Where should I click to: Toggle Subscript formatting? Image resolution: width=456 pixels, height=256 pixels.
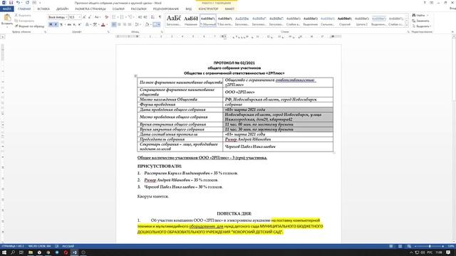tap(74, 24)
